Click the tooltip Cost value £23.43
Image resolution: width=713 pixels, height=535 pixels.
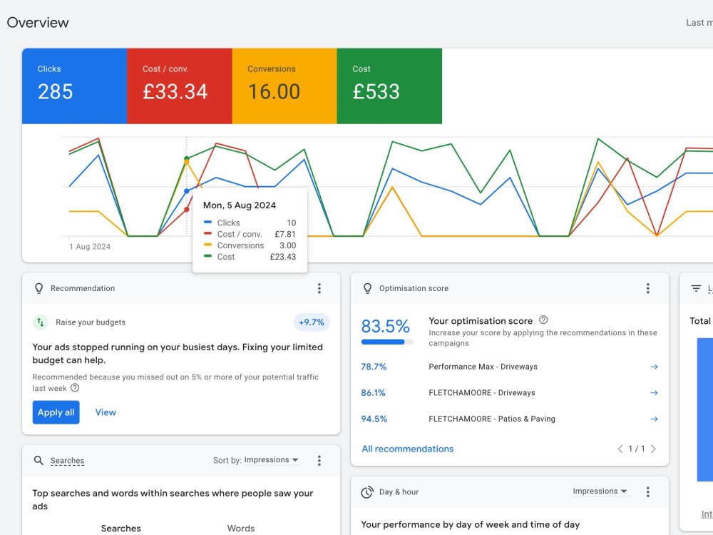click(x=283, y=257)
